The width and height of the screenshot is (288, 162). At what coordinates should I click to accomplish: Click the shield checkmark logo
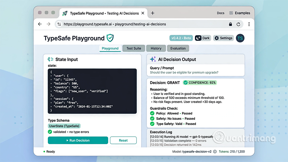(x=110, y=38)
